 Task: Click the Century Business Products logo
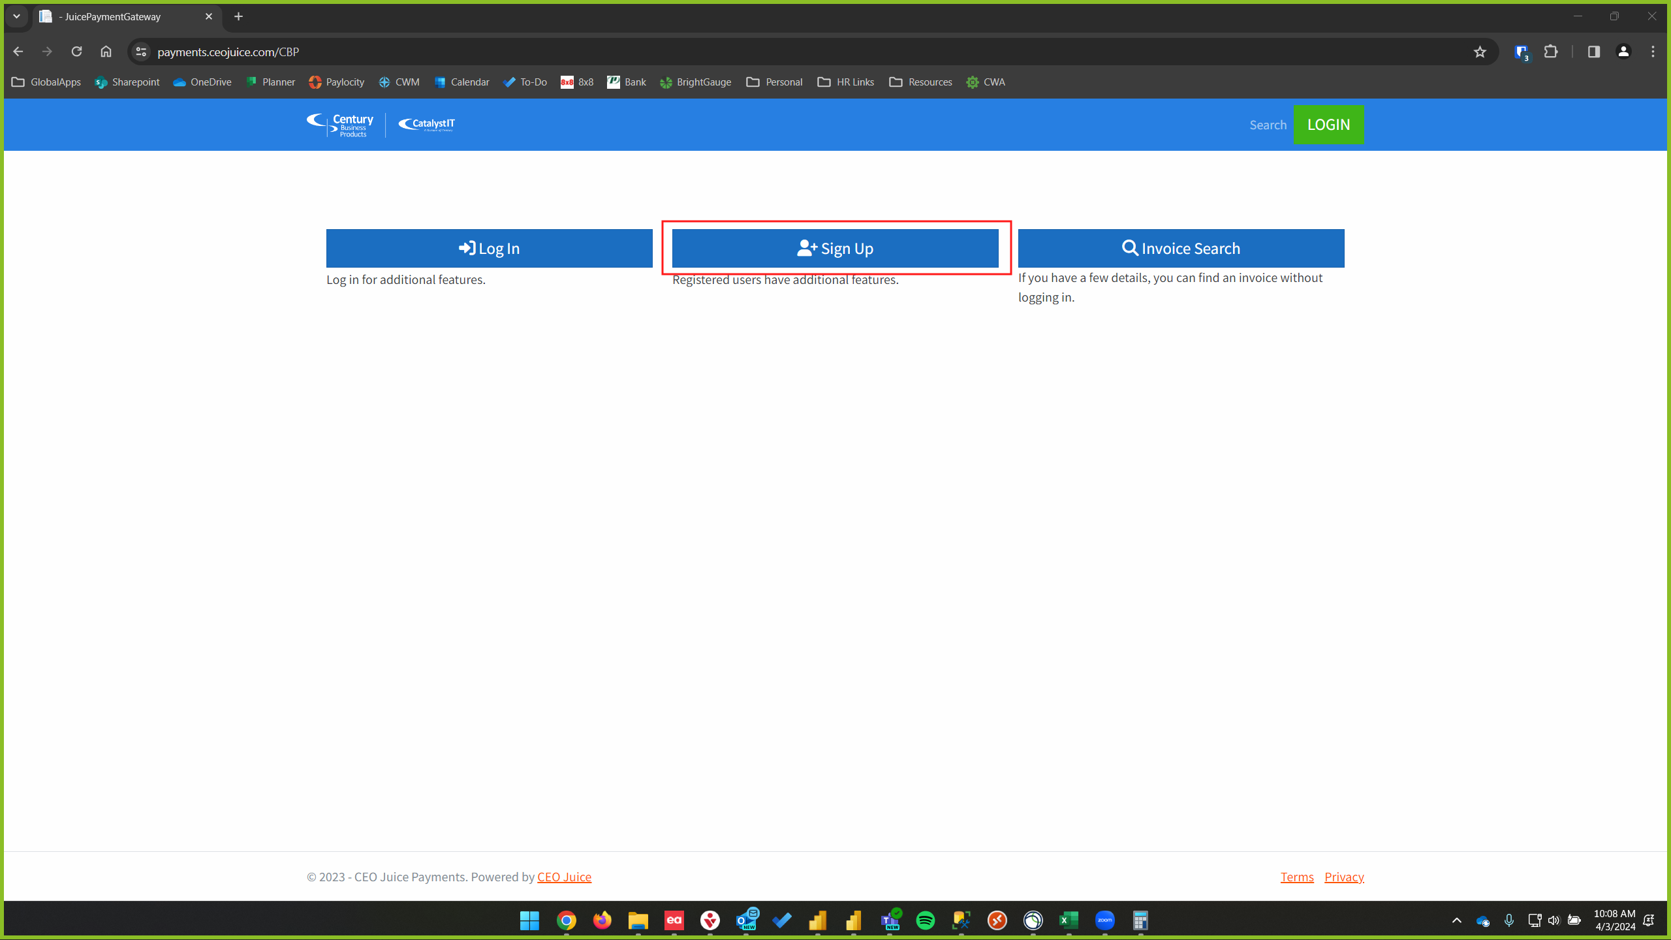pos(341,125)
